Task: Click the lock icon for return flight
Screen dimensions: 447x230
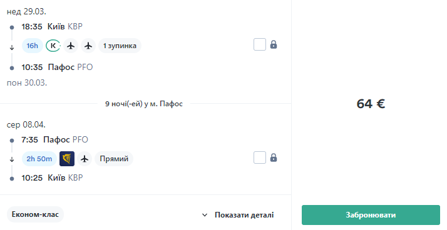Action: [274, 157]
